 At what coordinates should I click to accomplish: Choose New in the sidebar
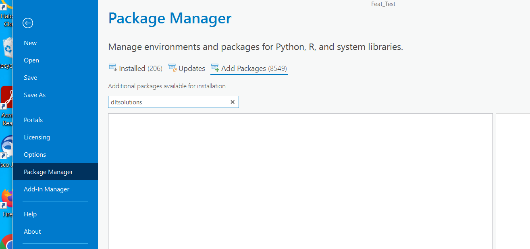coord(30,43)
